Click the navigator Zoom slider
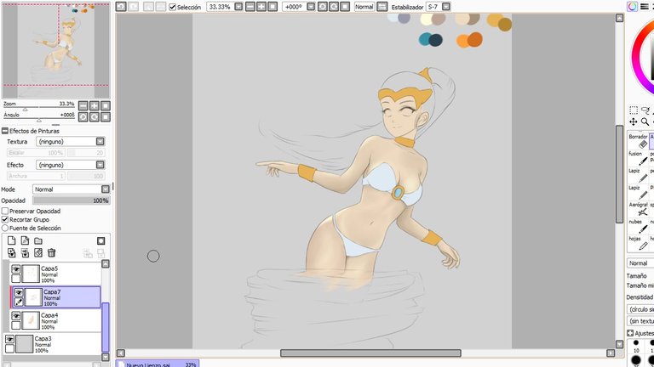The height and width of the screenshot is (367, 654). point(39,109)
